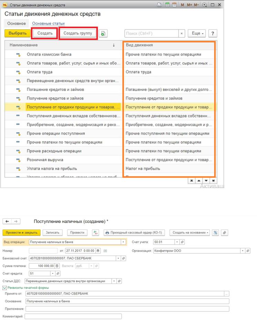The image size is (257, 332).
Task: Open the Счет учета dropdown arrow
Action: [177, 242]
